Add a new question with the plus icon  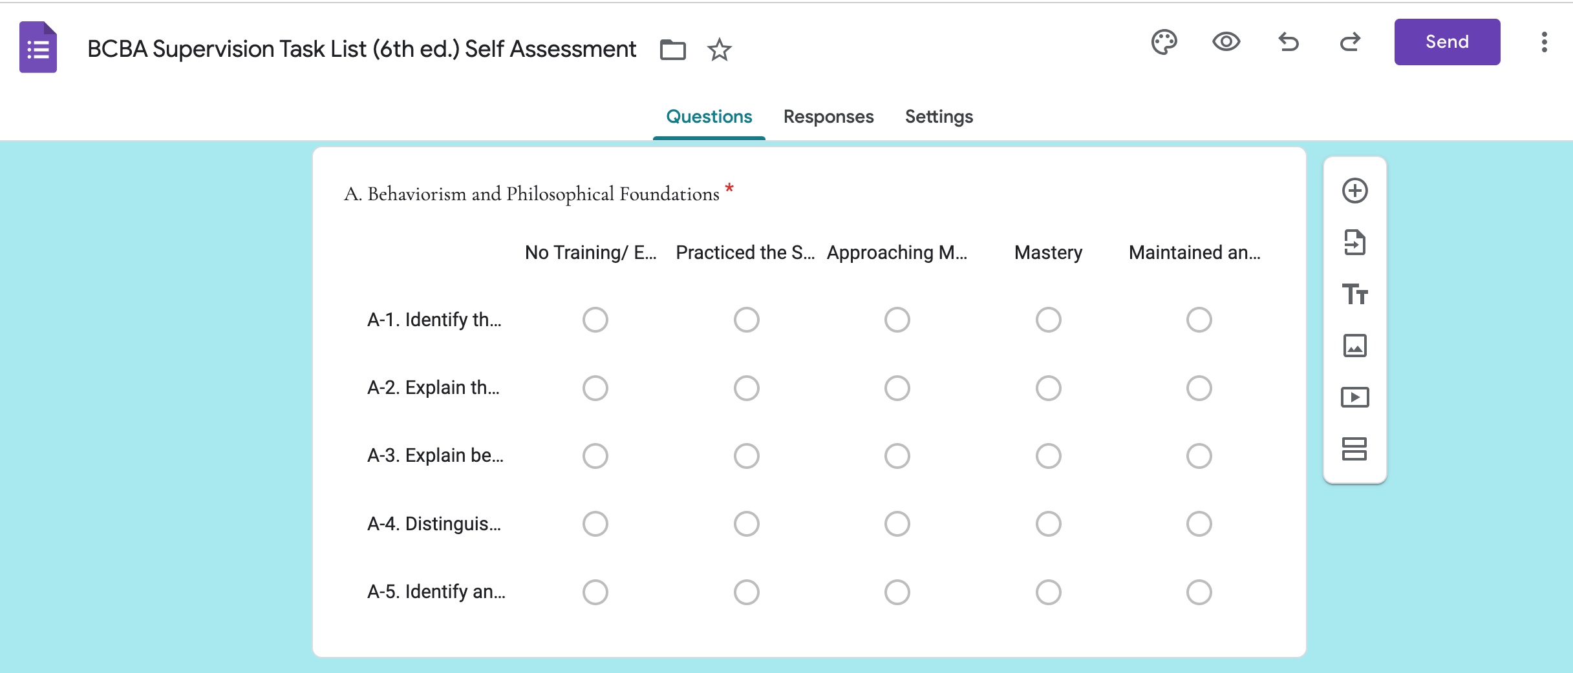1356,191
